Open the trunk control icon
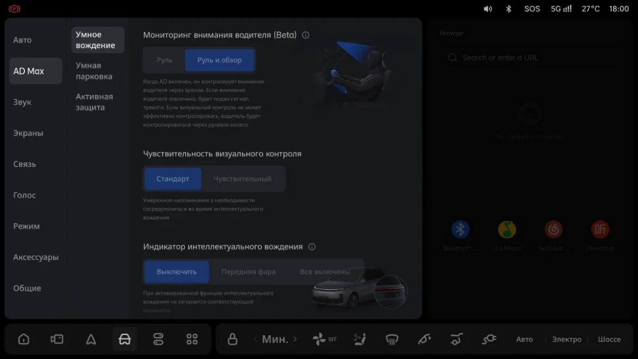Viewport: 638px width, 359px height. click(x=456, y=339)
